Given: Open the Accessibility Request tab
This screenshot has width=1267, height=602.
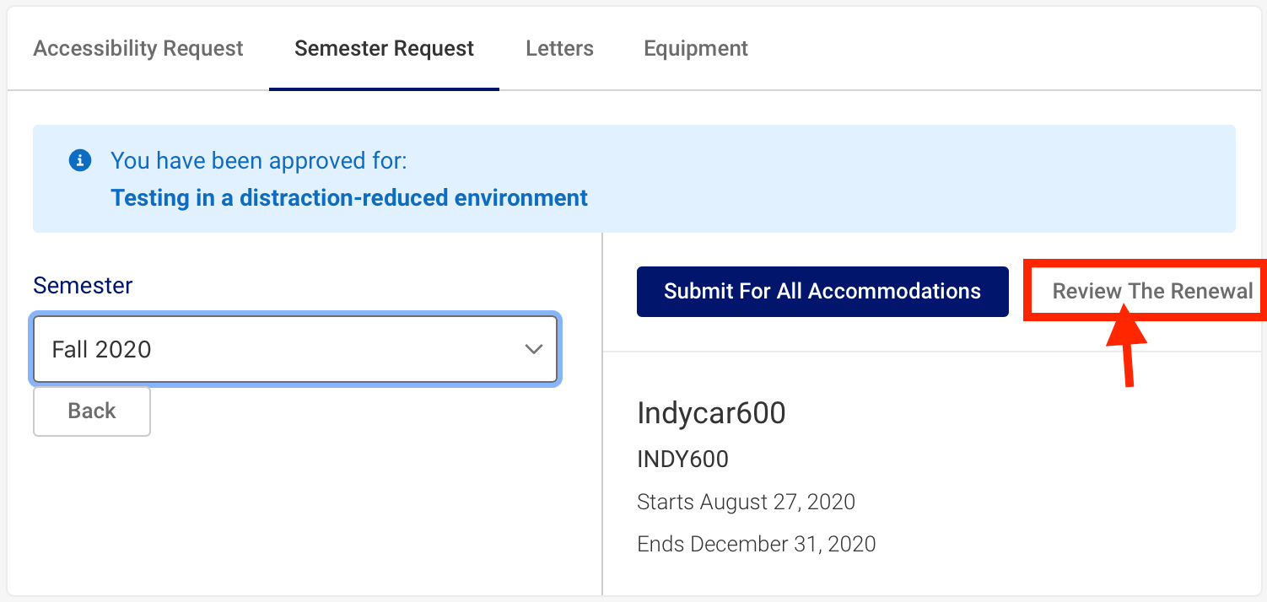Looking at the screenshot, I should point(138,49).
